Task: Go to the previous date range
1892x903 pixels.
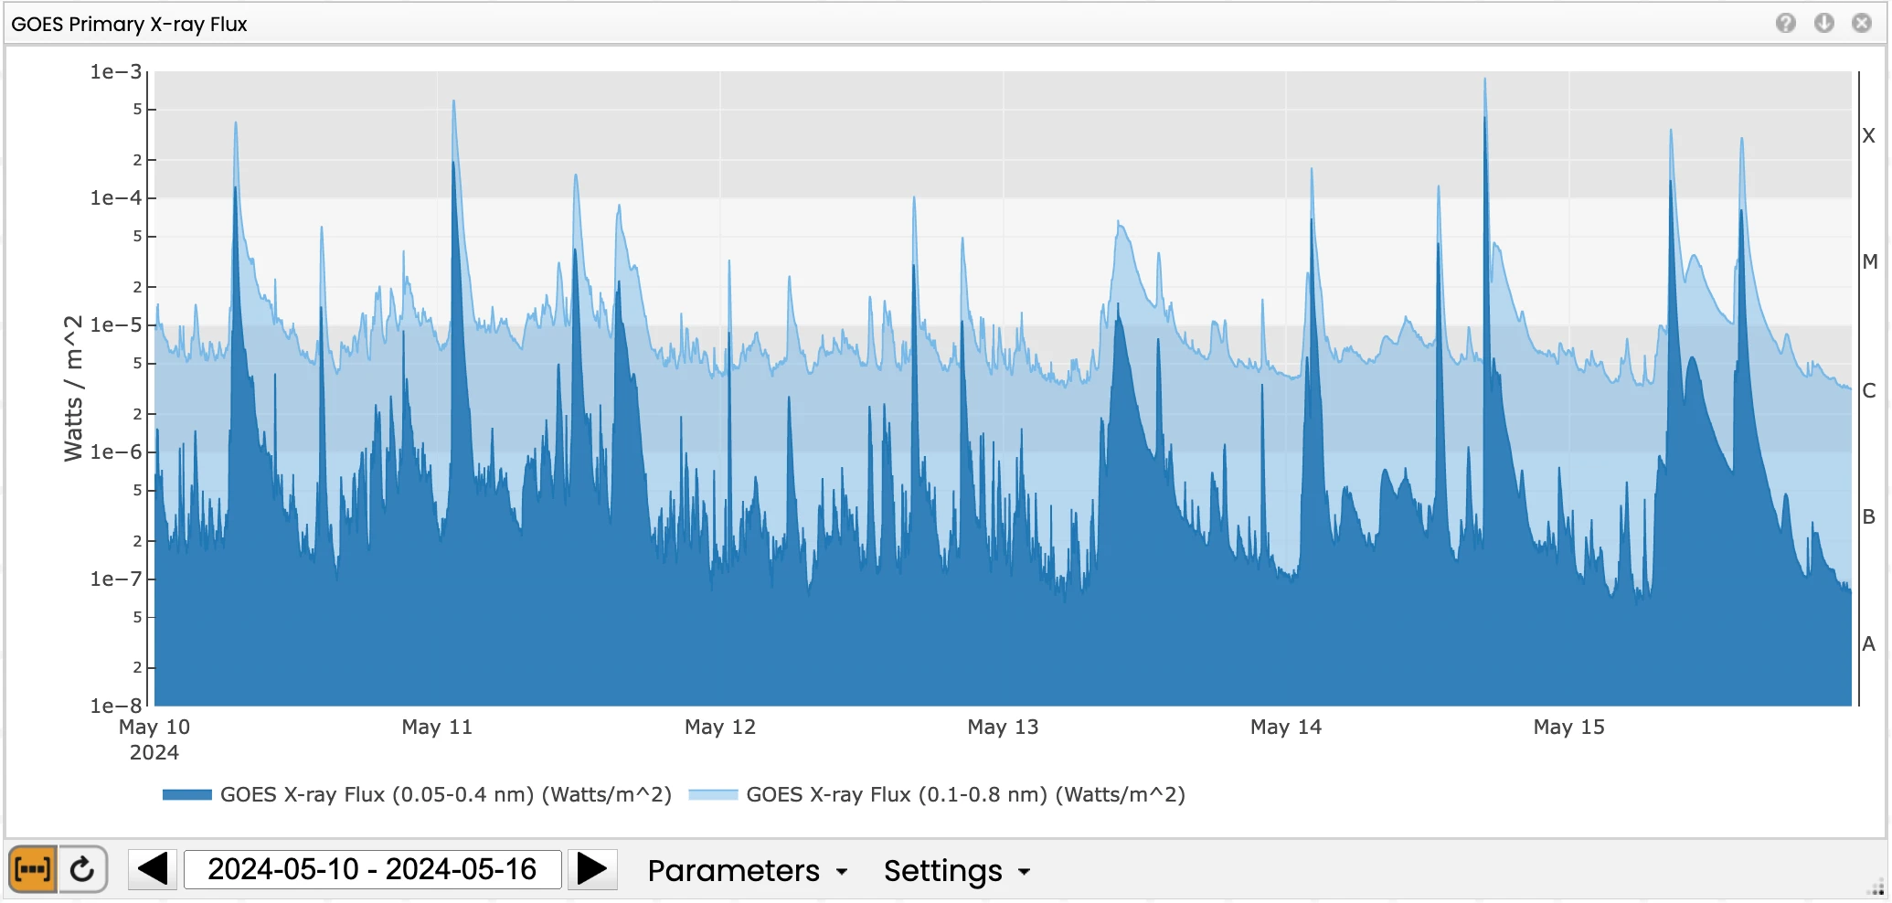Action: pyautogui.click(x=153, y=868)
